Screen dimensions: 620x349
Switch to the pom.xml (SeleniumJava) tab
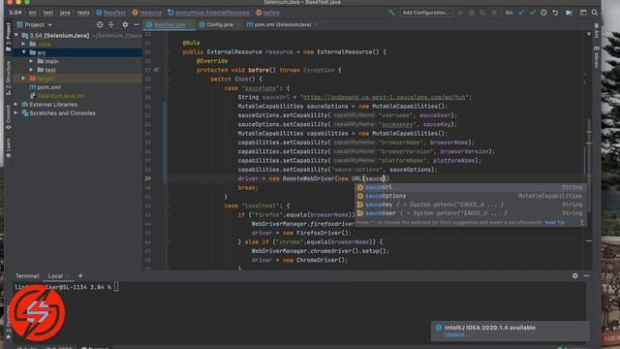(282, 24)
